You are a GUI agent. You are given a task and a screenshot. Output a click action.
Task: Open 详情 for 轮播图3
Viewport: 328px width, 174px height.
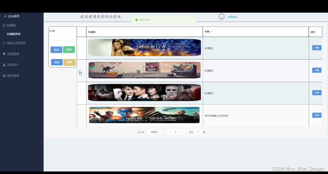coord(317,93)
